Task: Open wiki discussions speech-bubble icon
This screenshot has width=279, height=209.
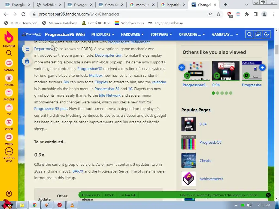Action: coord(258,34)
